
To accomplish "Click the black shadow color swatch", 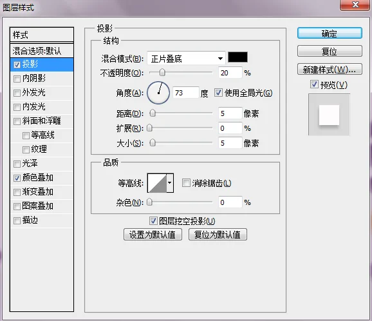I will pyautogui.click(x=237, y=57).
